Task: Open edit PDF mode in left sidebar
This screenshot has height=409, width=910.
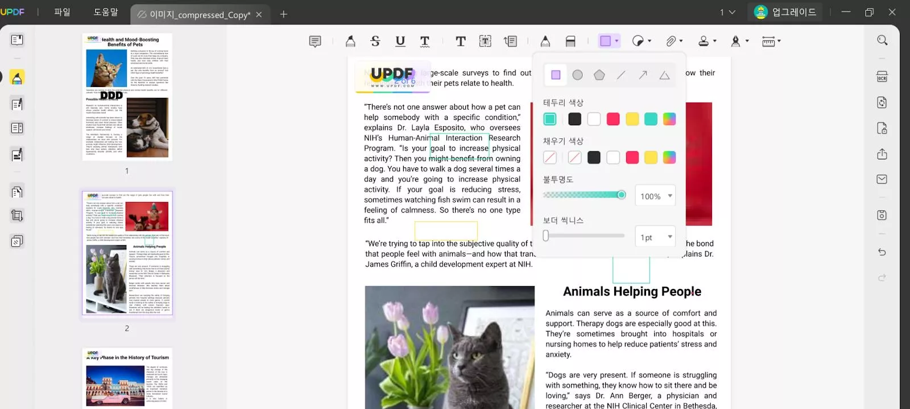Action: [x=17, y=104]
